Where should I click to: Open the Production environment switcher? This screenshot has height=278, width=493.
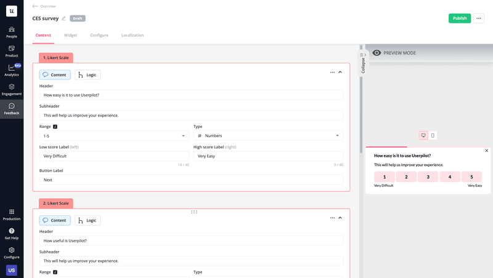point(11,214)
